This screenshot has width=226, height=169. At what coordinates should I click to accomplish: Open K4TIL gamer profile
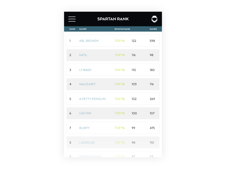pos(83,55)
